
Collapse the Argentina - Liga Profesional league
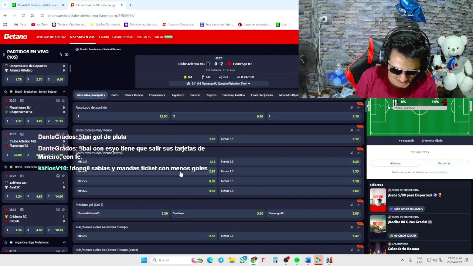pos(64,242)
